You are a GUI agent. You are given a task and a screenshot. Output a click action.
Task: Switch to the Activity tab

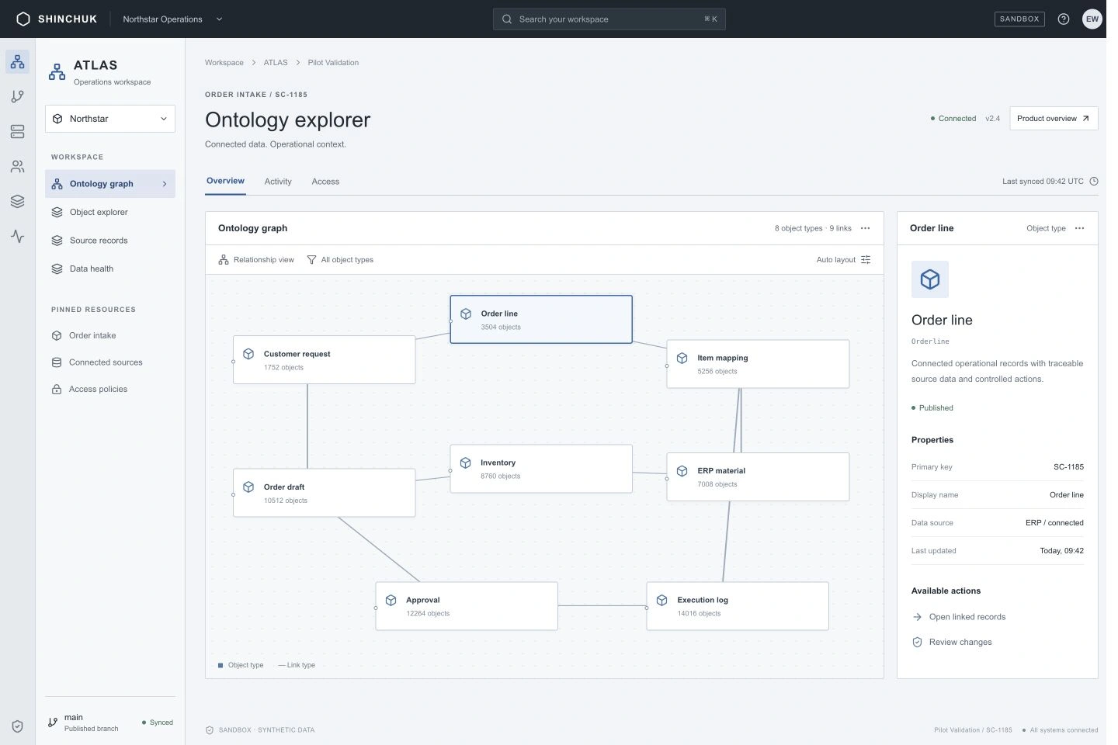coord(278,182)
